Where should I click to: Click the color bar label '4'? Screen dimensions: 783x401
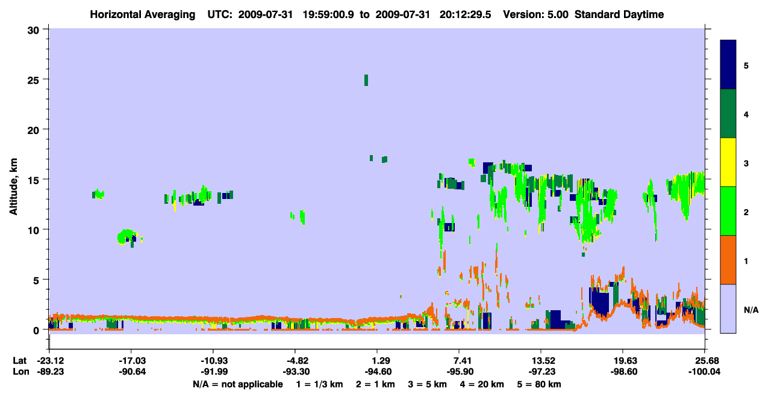[x=746, y=114]
